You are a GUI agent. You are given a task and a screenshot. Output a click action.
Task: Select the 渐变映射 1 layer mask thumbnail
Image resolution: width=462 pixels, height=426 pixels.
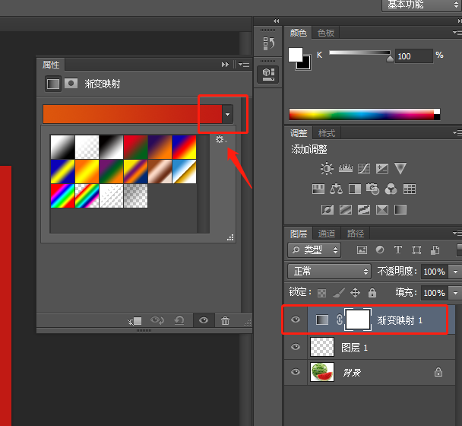pyautogui.click(x=358, y=319)
